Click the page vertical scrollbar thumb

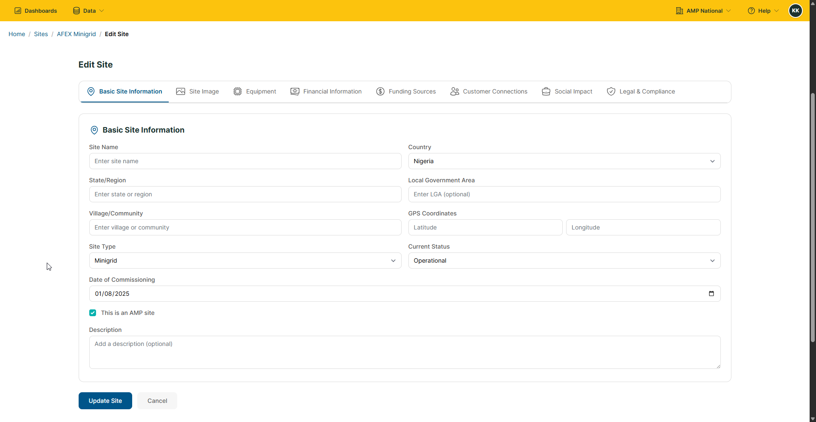click(813, 217)
